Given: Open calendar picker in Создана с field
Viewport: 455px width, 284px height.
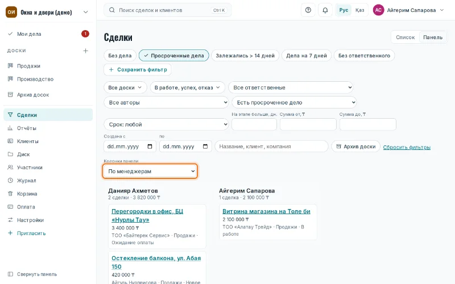Looking at the screenshot, I should coord(150,147).
